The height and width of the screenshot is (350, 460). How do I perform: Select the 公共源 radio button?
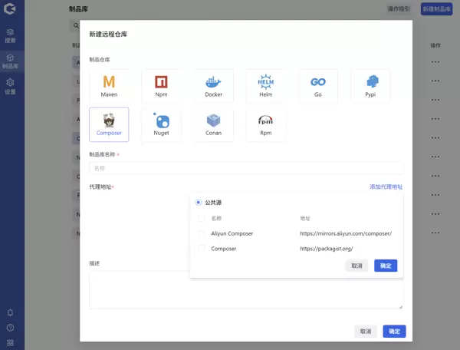(199, 203)
